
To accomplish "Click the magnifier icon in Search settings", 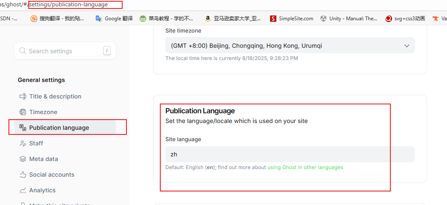I will click(x=23, y=51).
